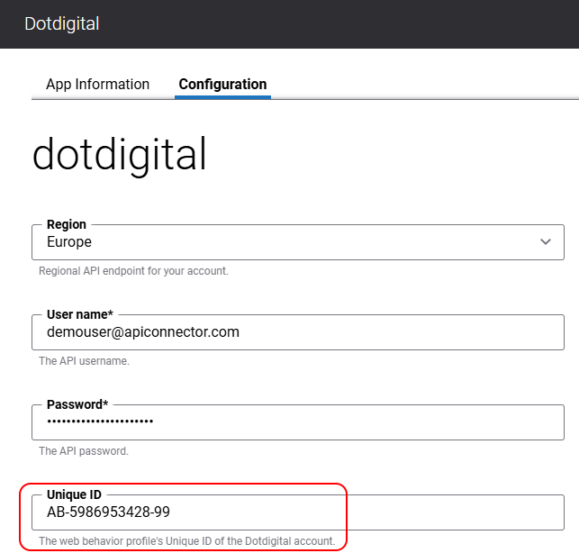This screenshot has width=579, height=553.
Task: Switch to the App Information tab
Action: coord(97,85)
